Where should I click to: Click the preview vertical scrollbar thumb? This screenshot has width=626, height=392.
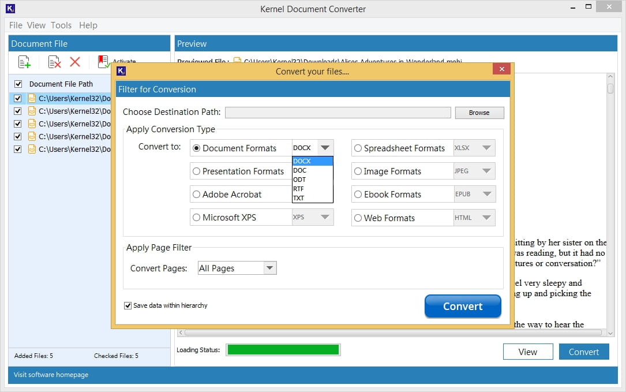610,88
